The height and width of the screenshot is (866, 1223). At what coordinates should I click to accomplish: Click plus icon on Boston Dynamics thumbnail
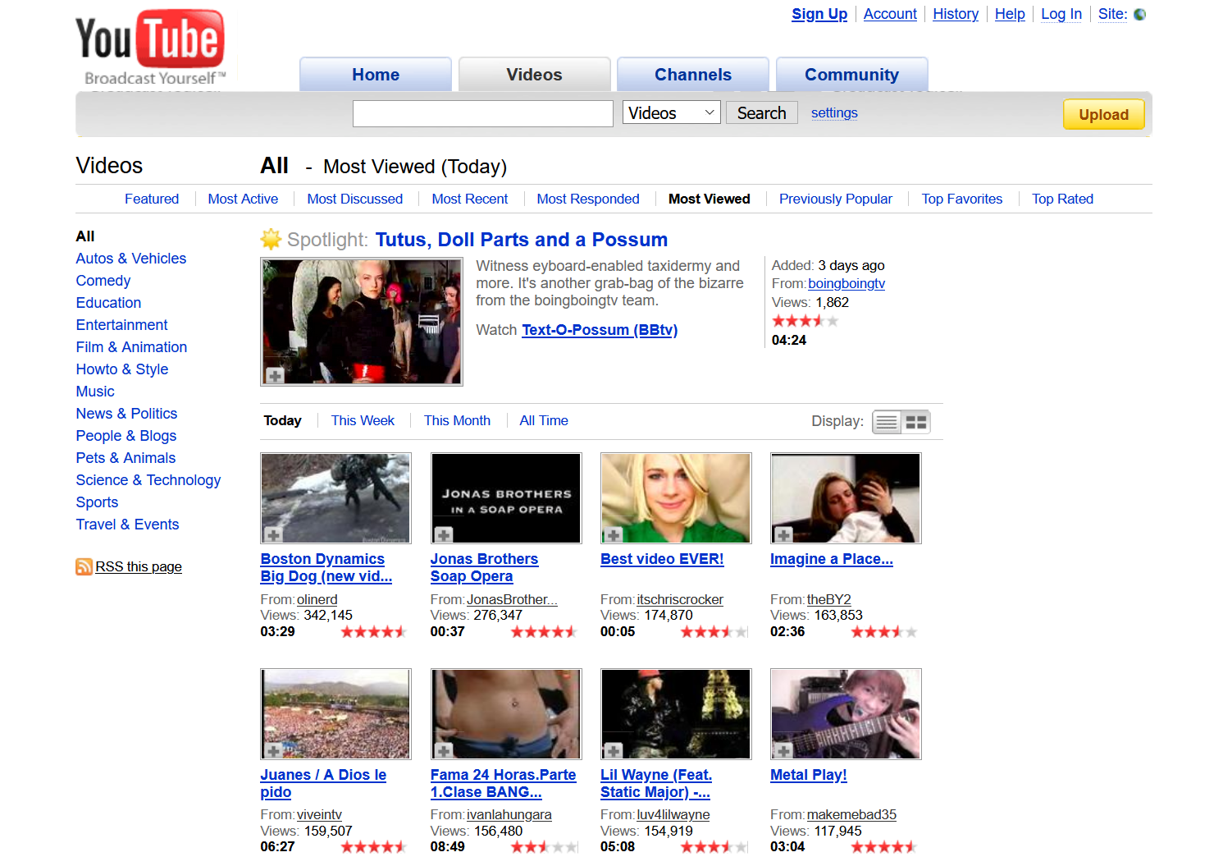(273, 534)
